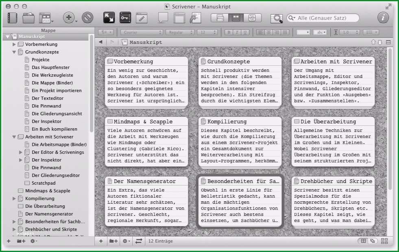The height and width of the screenshot is (252, 399).
Task: Open the Keywords key icon
Action: click(125, 18)
